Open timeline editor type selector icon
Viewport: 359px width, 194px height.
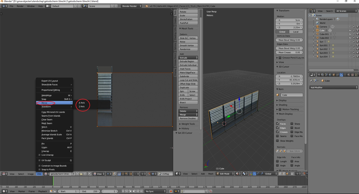(x=4, y=191)
